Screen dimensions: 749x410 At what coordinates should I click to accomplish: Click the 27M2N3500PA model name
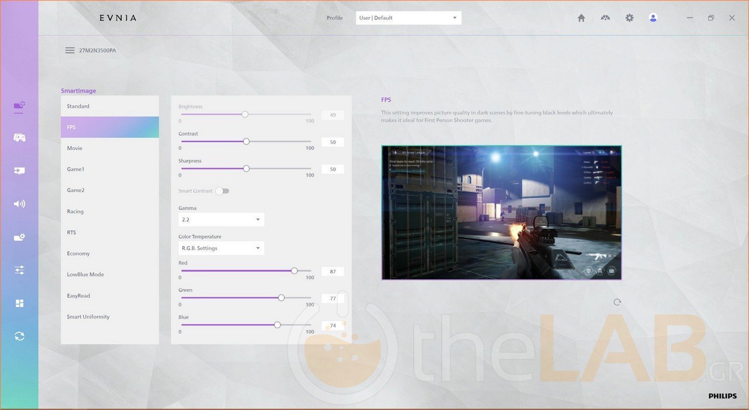pos(98,50)
